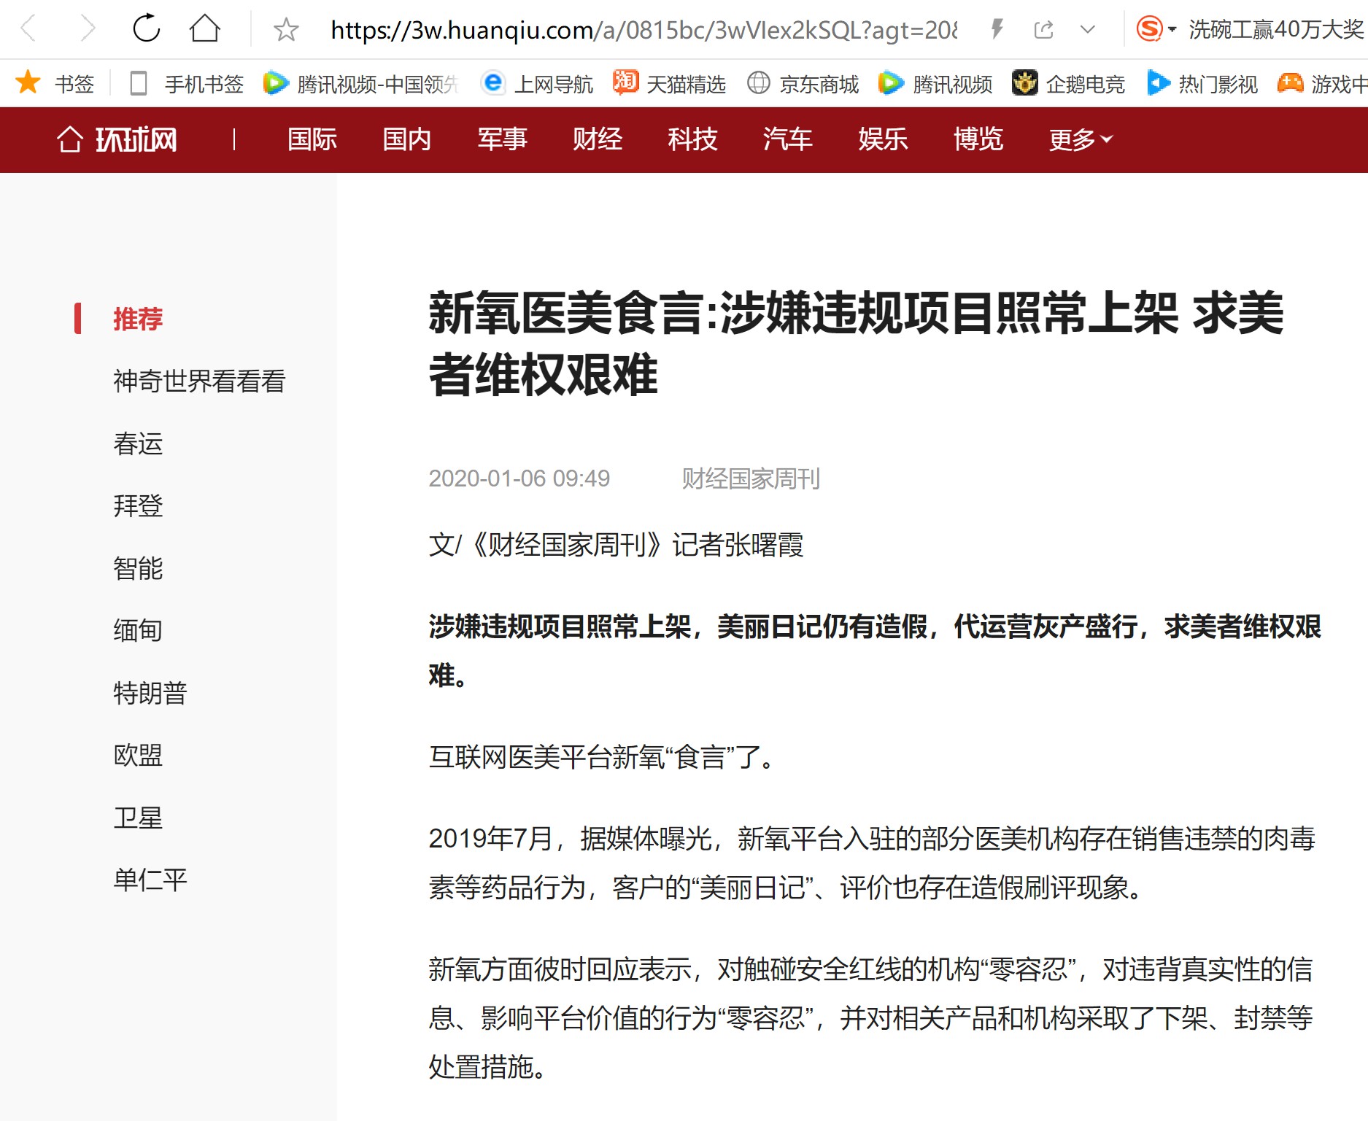Click the lightning speed-mode icon
The height and width of the screenshot is (1121, 1368).
tap(997, 29)
